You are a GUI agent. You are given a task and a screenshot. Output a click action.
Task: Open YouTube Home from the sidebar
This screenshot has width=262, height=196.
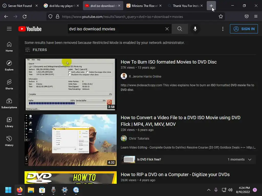point(9,47)
